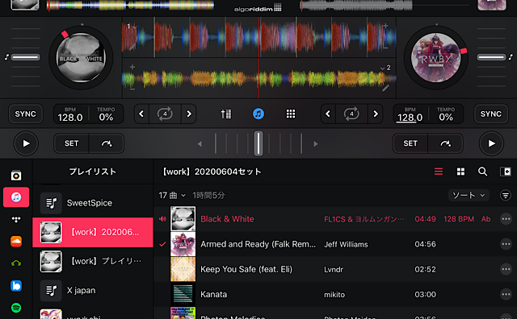Click the RWBY jog wheel

pyautogui.click(x=436, y=58)
